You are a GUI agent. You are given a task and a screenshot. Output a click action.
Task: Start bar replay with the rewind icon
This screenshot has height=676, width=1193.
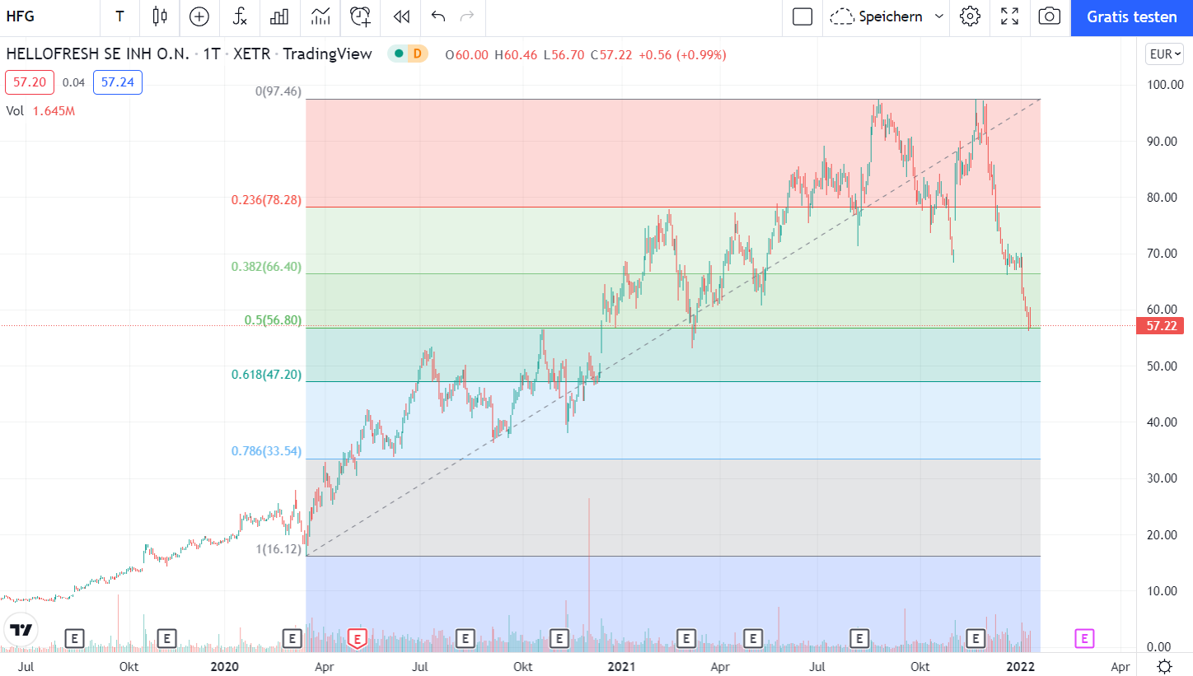[401, 16]
